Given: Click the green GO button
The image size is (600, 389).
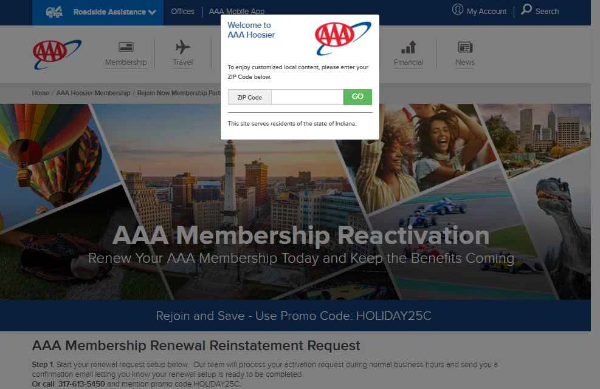Looking at the screenshot, I should point(357,97).
